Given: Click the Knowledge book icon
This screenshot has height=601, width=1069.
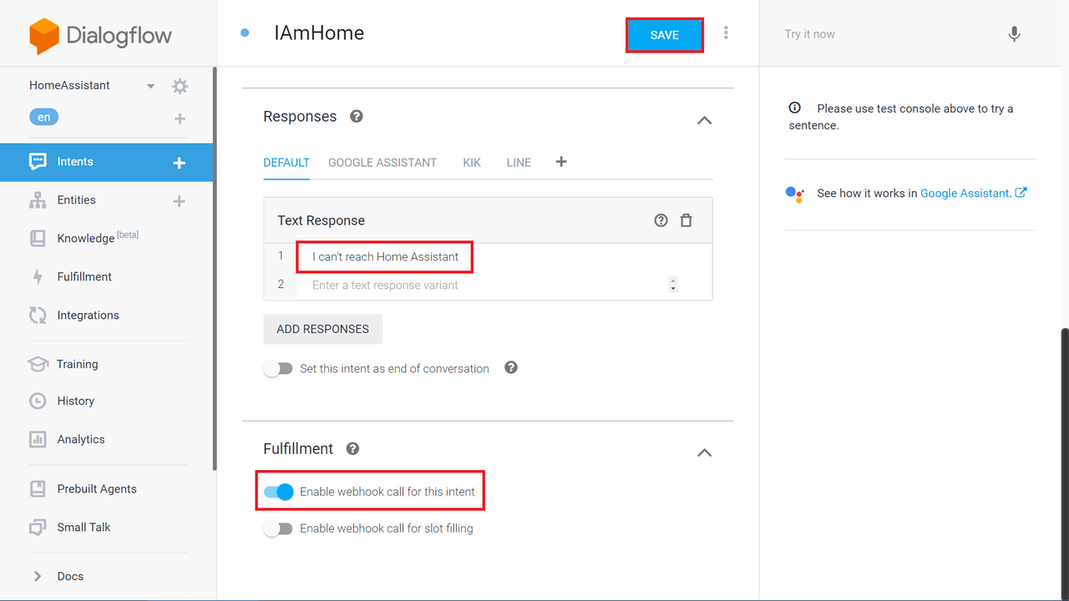Looking at the screenshot, I should [x=38, y=239].
